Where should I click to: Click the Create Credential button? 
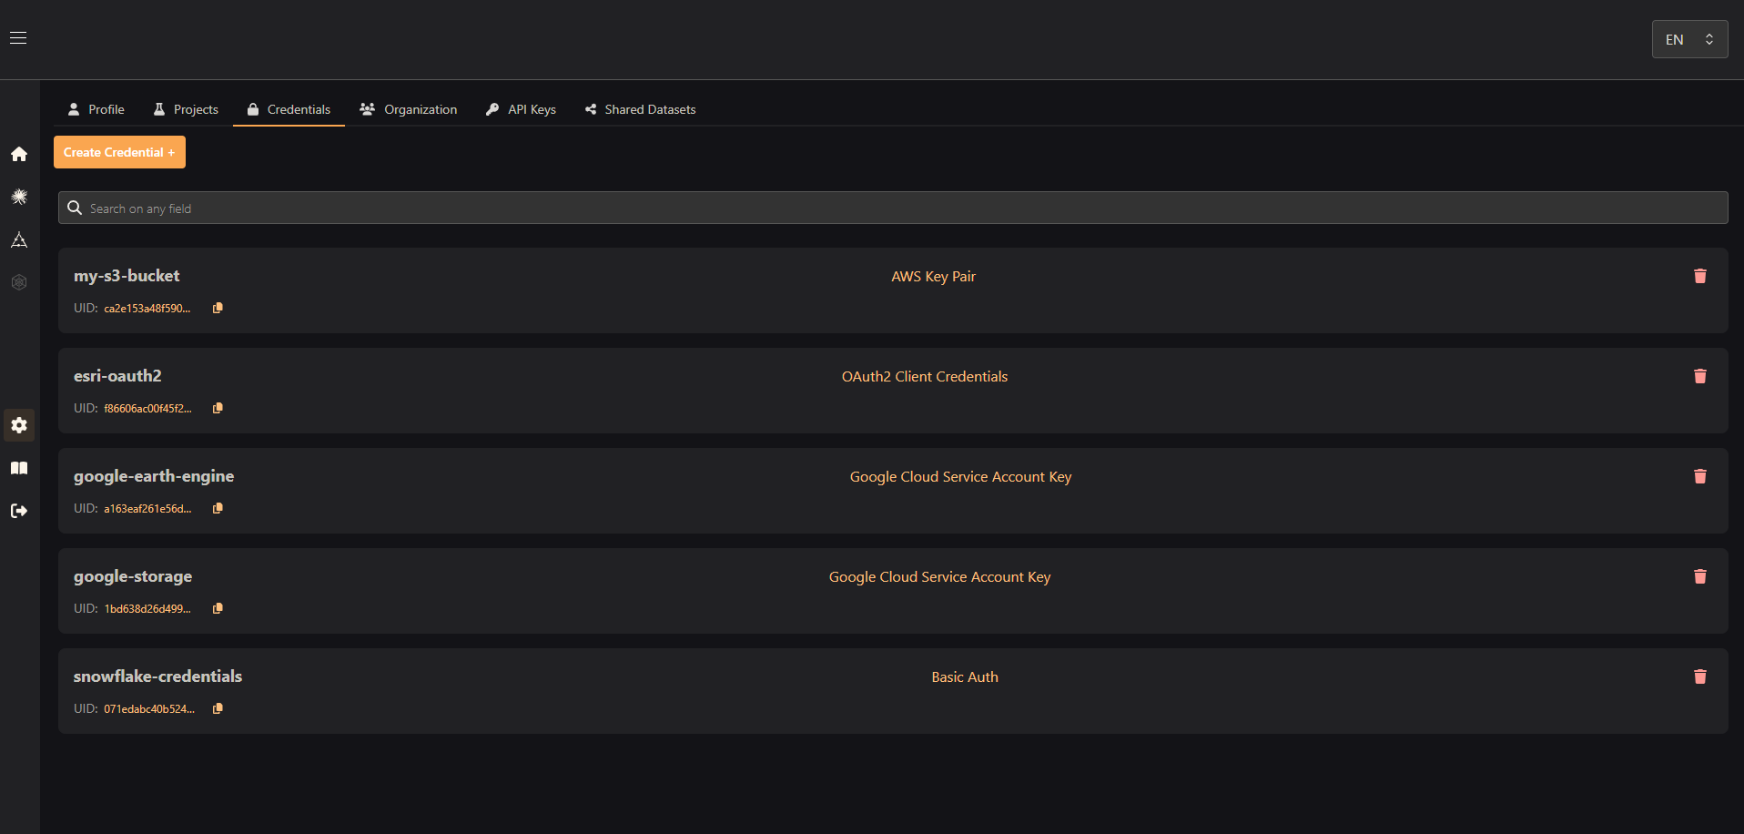click(119, 152)
